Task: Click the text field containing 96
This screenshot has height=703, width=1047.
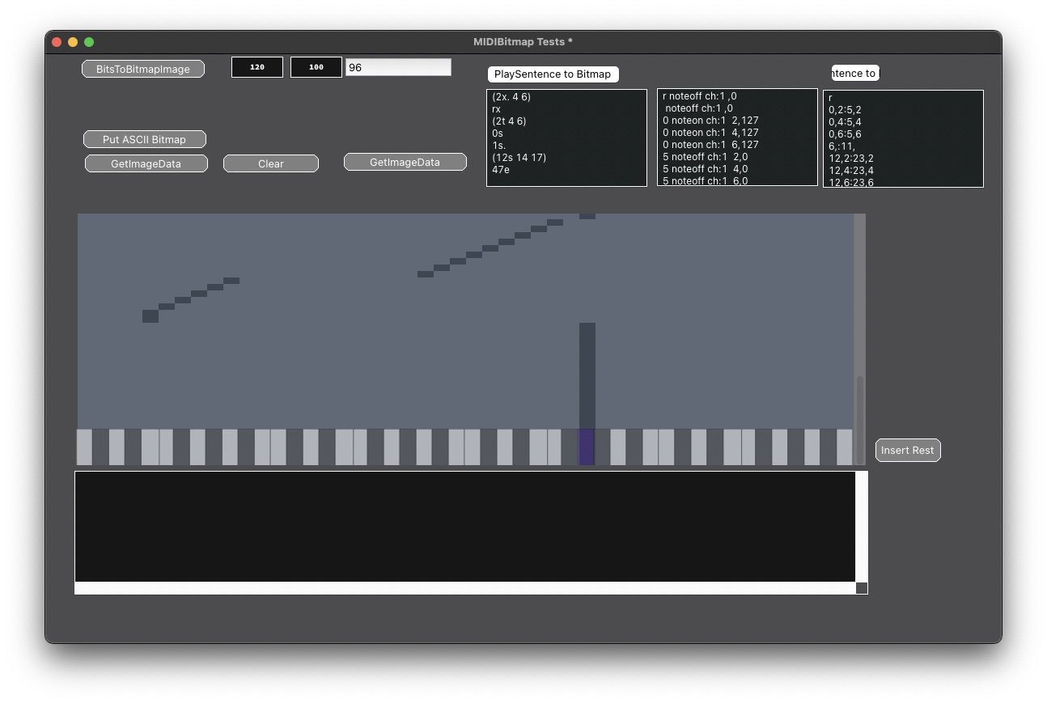Action: (398, 67)
